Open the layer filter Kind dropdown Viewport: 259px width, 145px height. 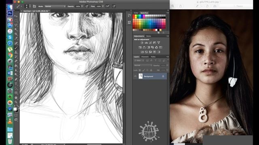pos(139,60)
